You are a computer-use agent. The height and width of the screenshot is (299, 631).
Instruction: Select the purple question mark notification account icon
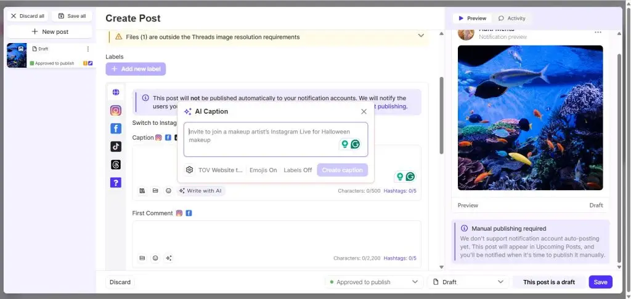click(x=116, y=183)
